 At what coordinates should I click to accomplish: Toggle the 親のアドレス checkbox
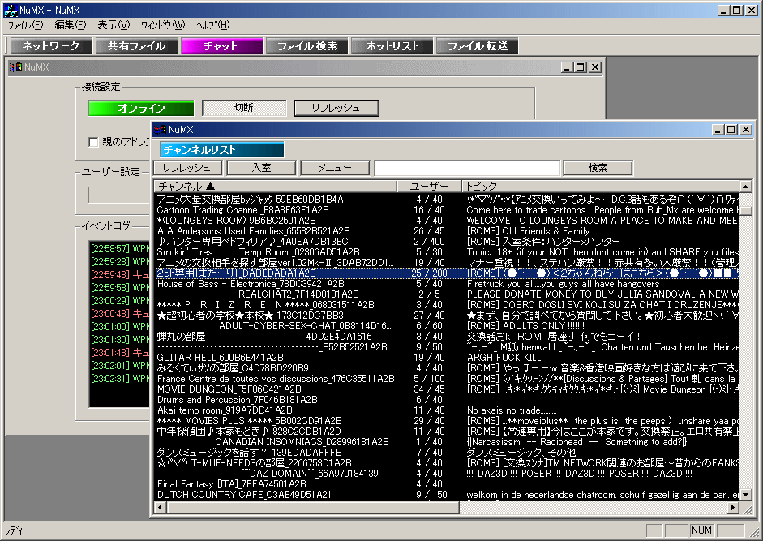point(94,143)
